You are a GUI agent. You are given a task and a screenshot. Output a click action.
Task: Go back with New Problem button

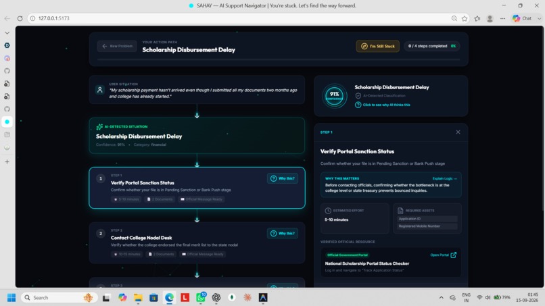117,46
